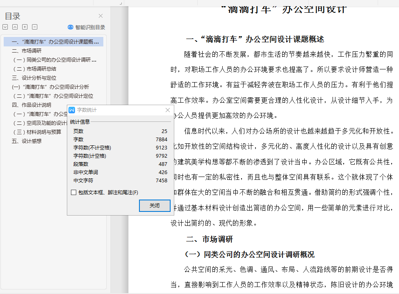This screenshot has height=294, width=399.
Task: Click 字符数(不计空格) value 9123
Action: click(x=162, y=148)
